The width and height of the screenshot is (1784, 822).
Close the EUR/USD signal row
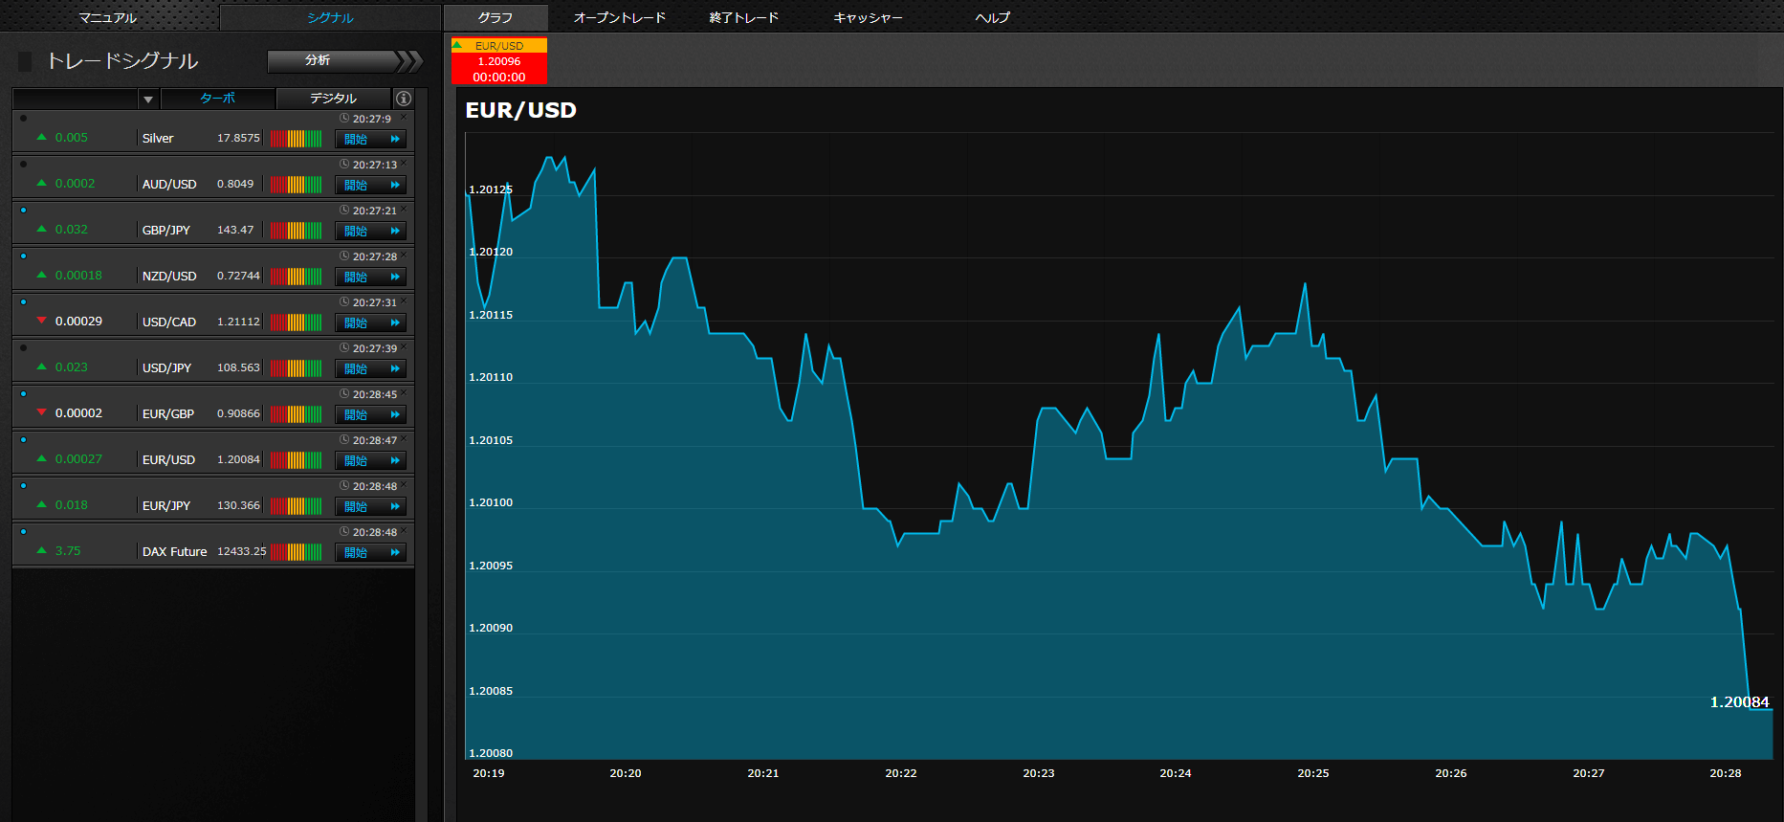[x=404, y=439]
